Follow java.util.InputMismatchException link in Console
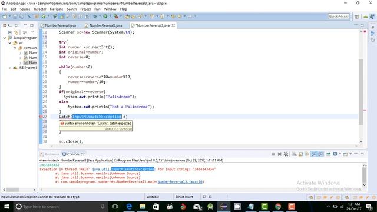 coord(123,169)
